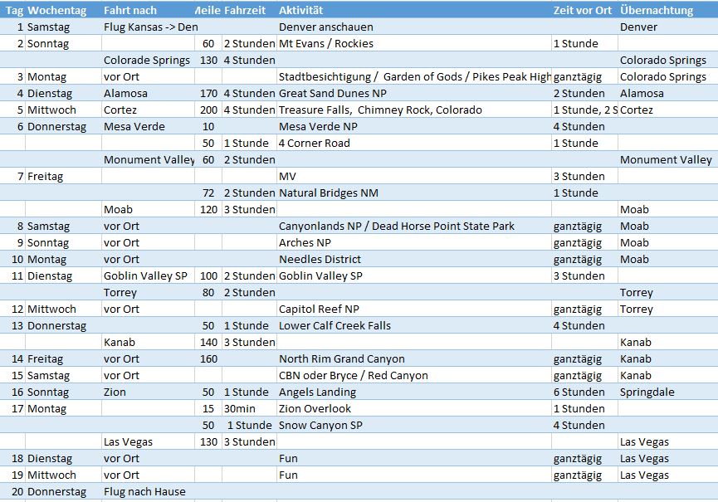The height and width of the screenshot is (502, 718).
Task: Select the Great Sand Dunes NP cell
Action: 333,93
